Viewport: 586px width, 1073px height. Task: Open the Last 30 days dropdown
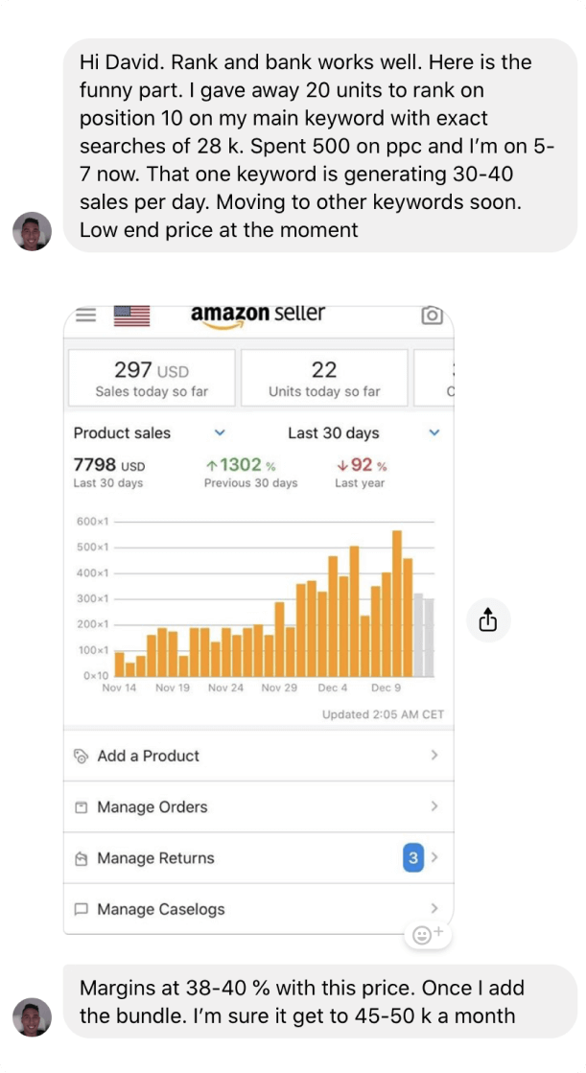pyautogui.click(x=434, y=433)
